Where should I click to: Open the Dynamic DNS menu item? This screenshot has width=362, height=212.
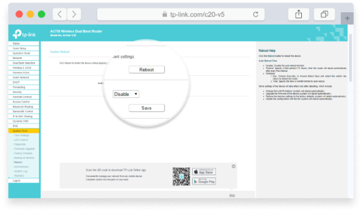[x=24, y=121]
